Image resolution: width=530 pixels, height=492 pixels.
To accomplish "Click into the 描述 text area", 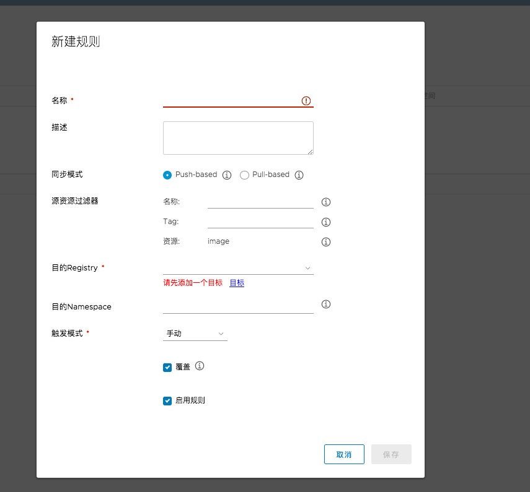I will pos(238,137).
